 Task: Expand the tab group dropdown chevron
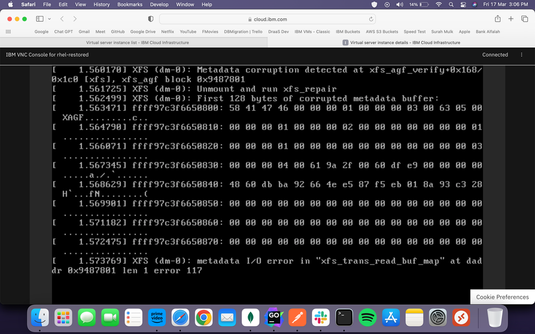click(49, 19)
